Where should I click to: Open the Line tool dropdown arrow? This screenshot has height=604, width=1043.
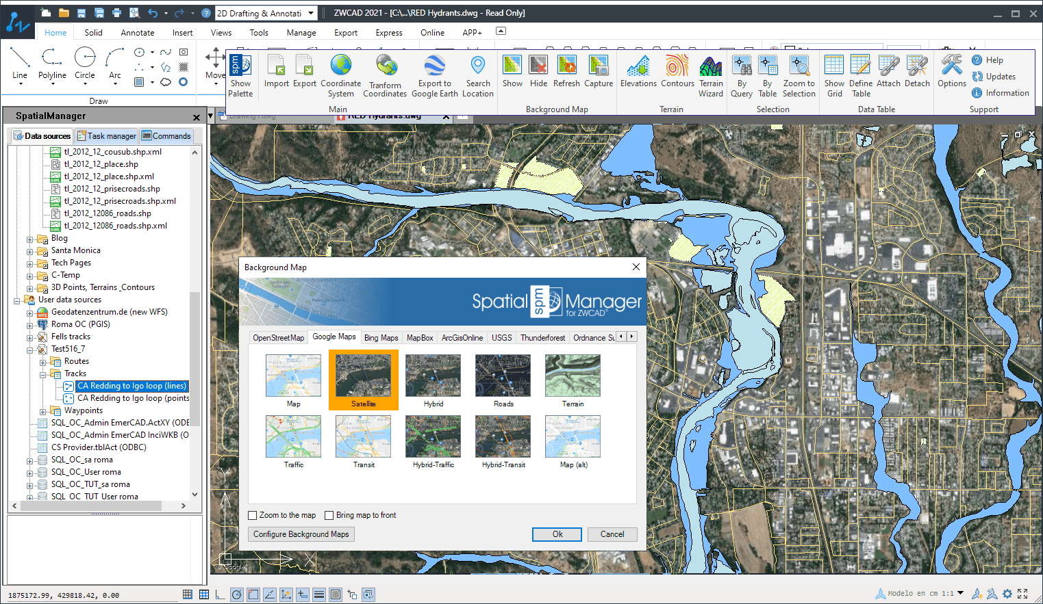click(20, 84)
